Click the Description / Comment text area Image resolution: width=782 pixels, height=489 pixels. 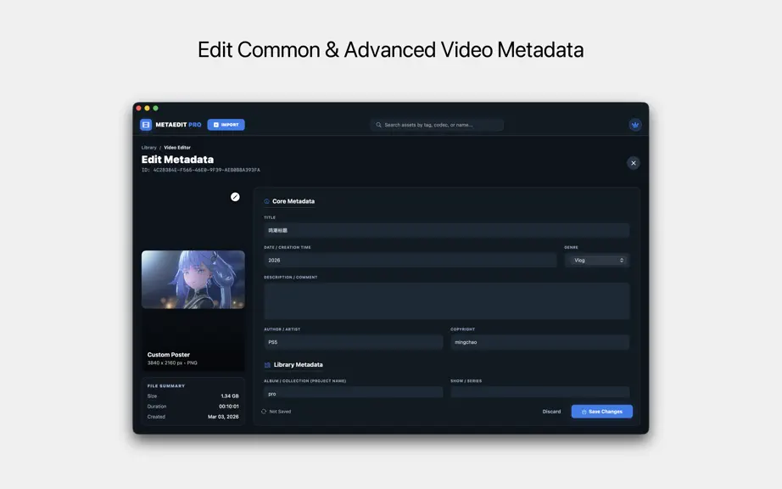446,301
